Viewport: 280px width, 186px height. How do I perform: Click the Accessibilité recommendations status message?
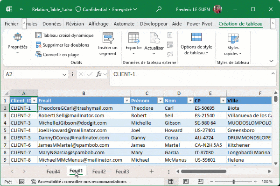78,182
